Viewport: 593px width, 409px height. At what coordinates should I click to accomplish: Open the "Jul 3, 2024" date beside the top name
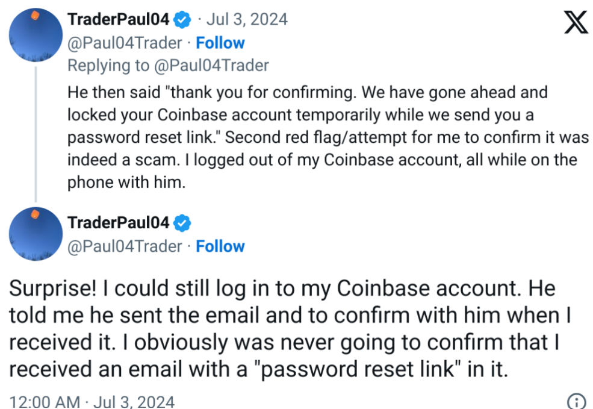click(x=247, y=19)
